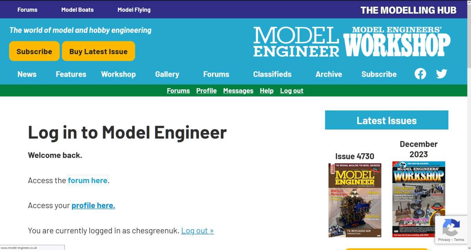Open the News menu item
The image size is (471, 250).
[x=27, y=74]
